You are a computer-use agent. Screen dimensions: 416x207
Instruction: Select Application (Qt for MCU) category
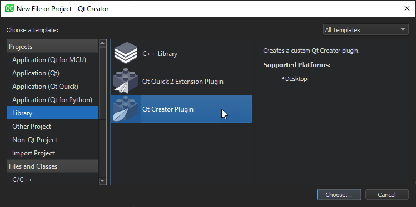pos(53,60)
